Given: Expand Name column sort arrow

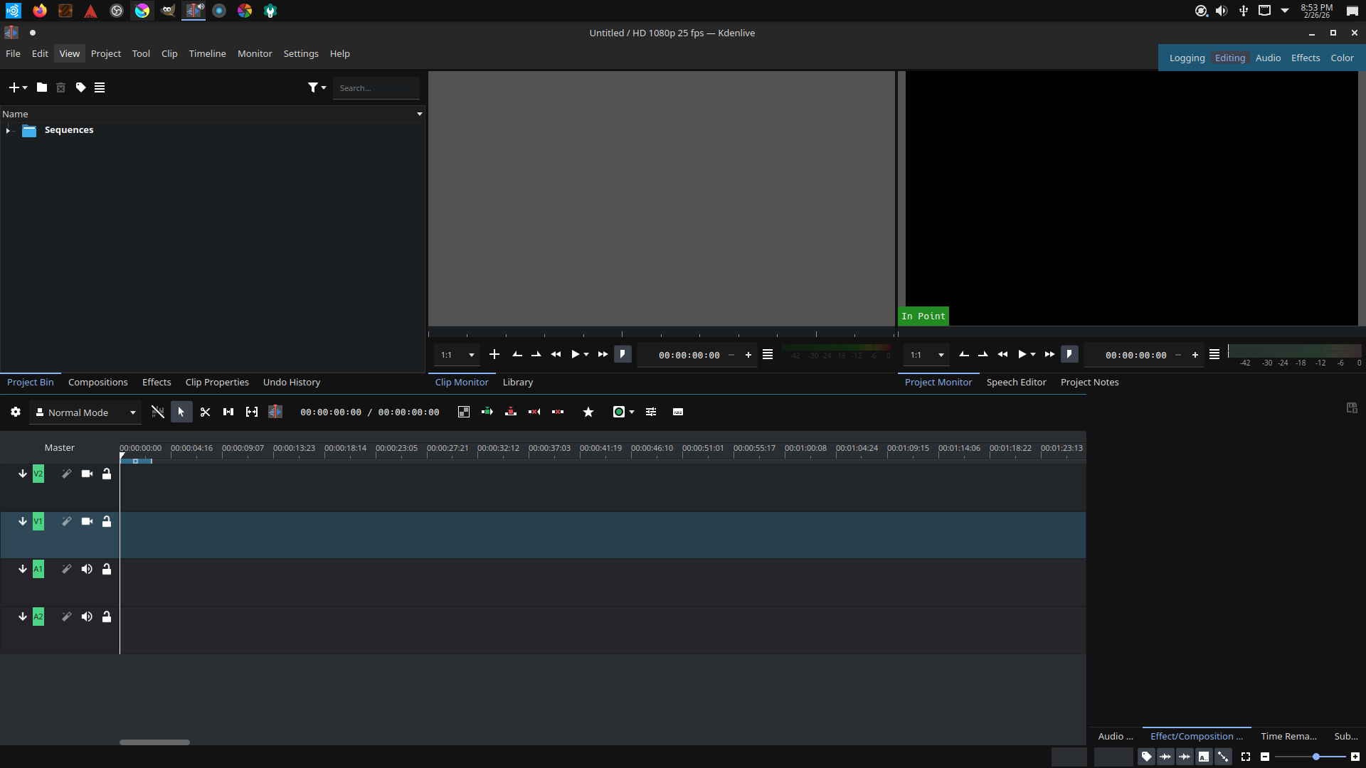Looking at the screenshot, I should coord(420,114).
